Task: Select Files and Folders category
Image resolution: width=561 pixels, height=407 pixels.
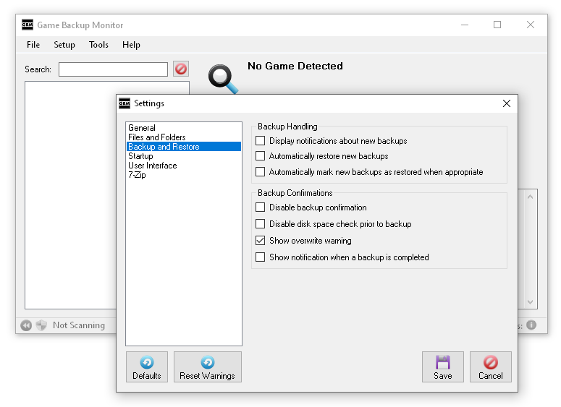Action: click(184, 137)
